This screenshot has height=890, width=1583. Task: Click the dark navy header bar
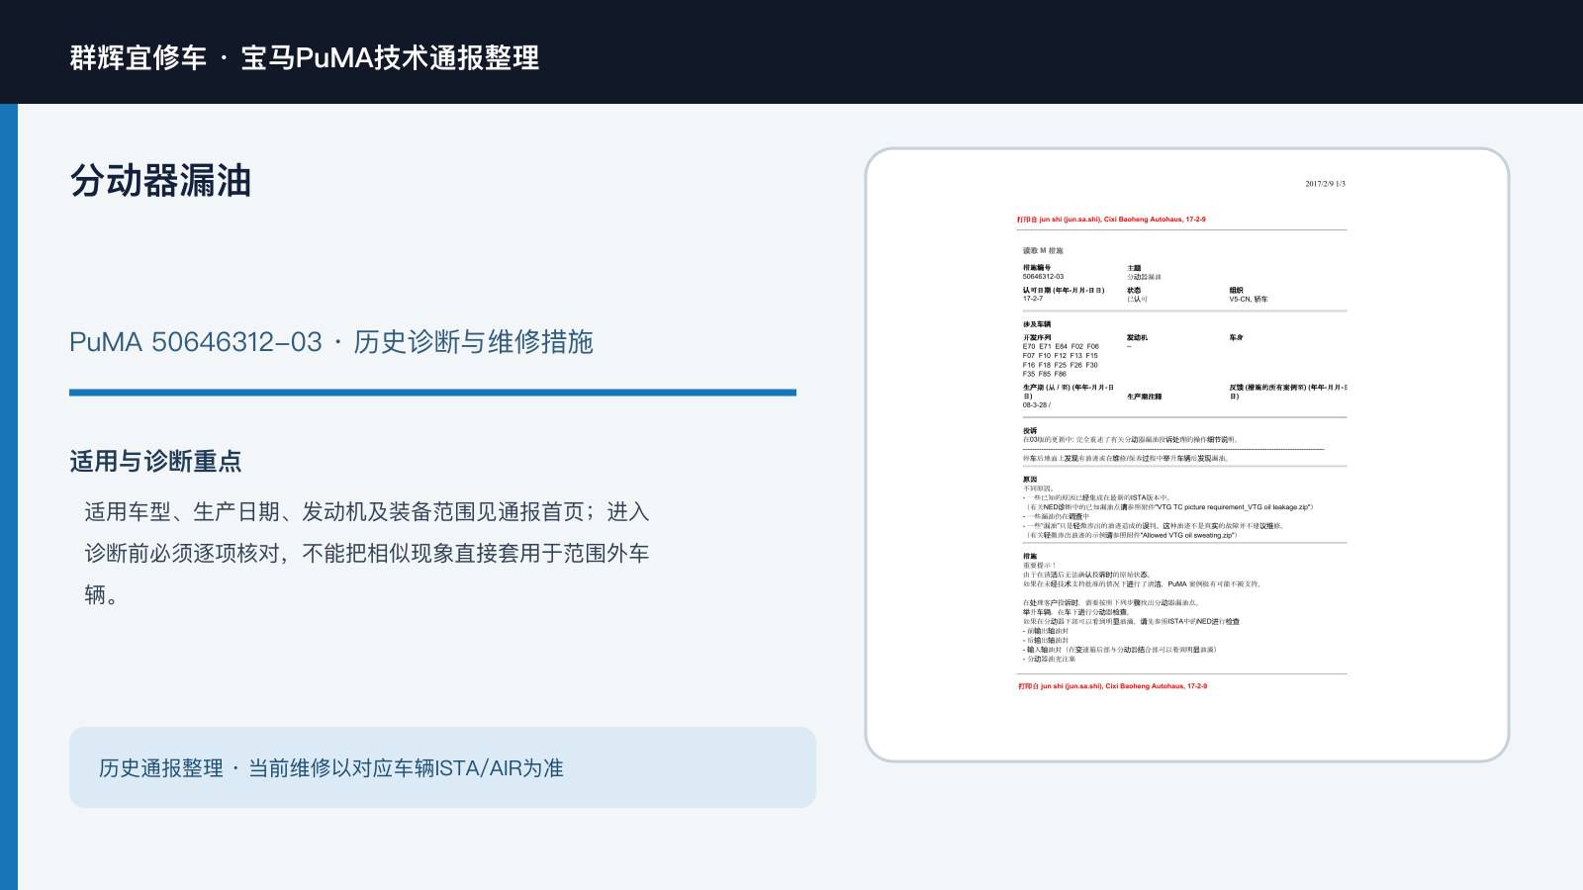coord(791,51)
